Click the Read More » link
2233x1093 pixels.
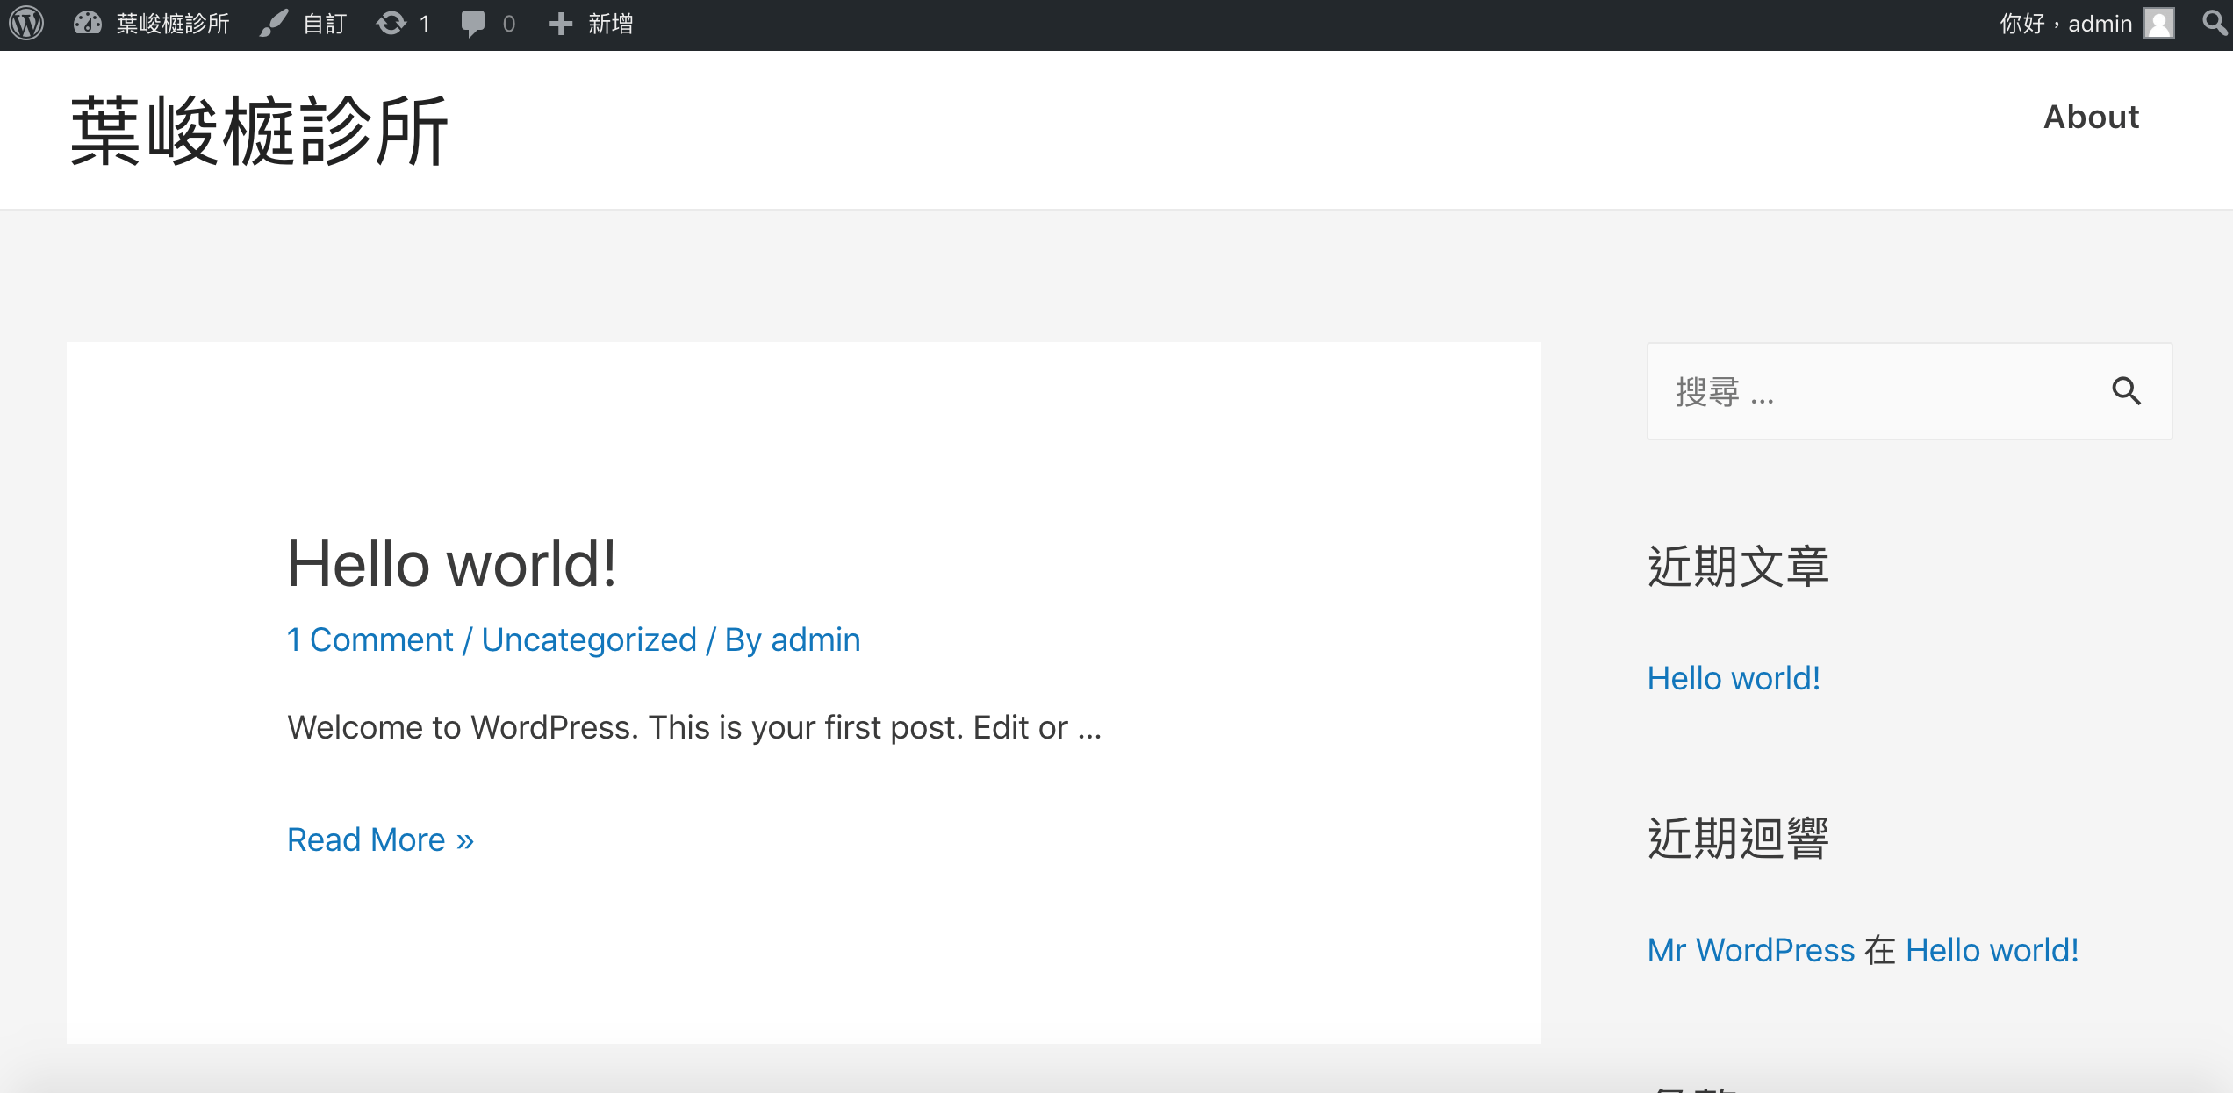point(380,839)
